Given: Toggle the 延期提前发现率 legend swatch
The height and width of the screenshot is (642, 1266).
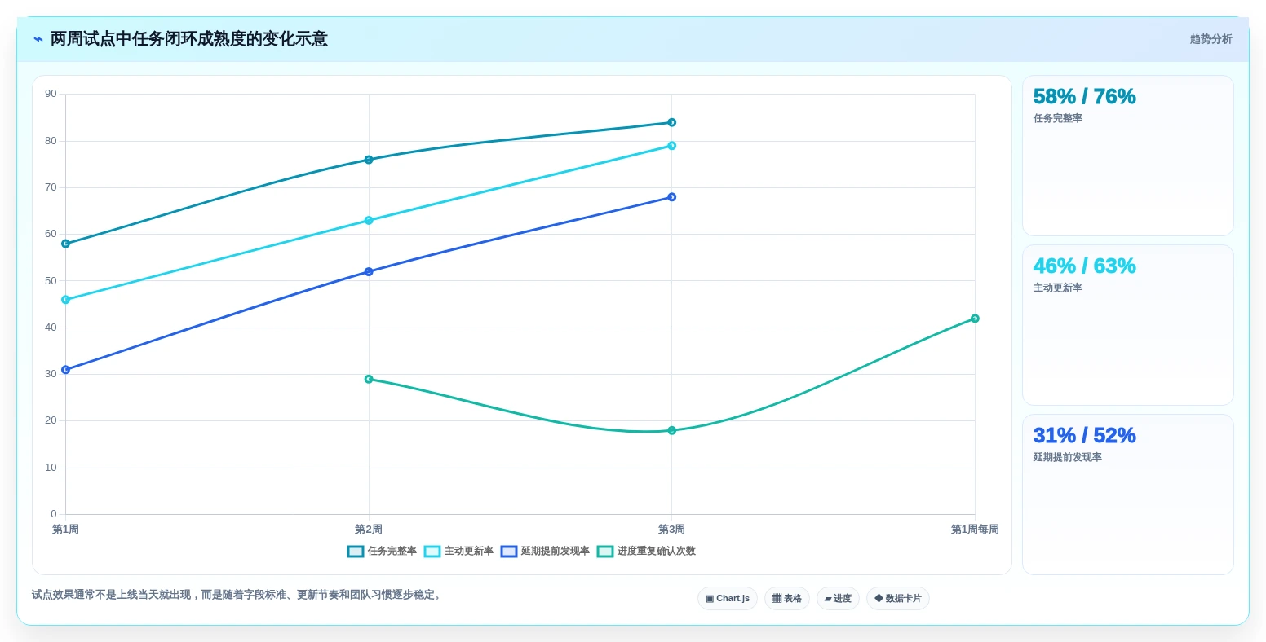Looking at the screenshot, I should pyautogui.click(x=509, y=552).
